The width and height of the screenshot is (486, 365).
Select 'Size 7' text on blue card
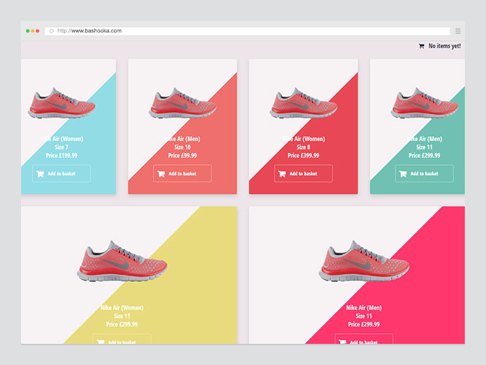click(62, 147)
